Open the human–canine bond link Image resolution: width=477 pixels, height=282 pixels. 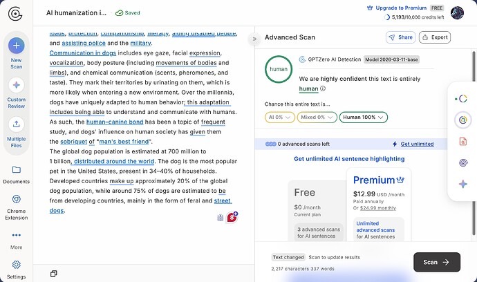tap(115, 122)
